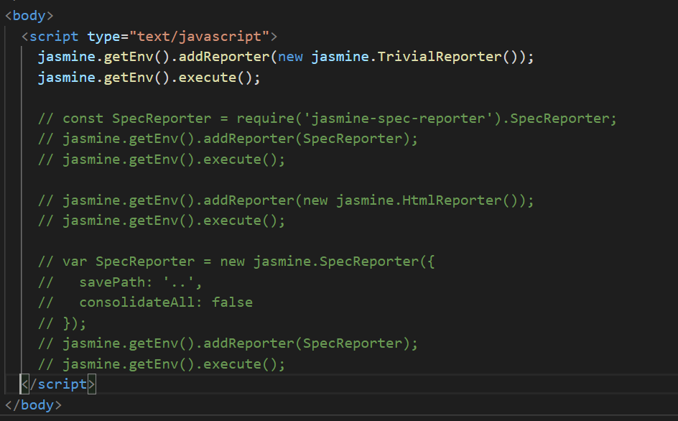678x421 pixels.
Task: Place cursor on TrivialReporter in the addReporter line
Action: coord(440,57)
